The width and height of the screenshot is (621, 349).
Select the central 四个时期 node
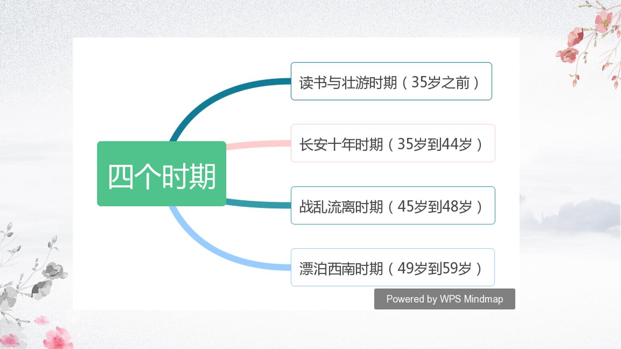pos(162,174)
